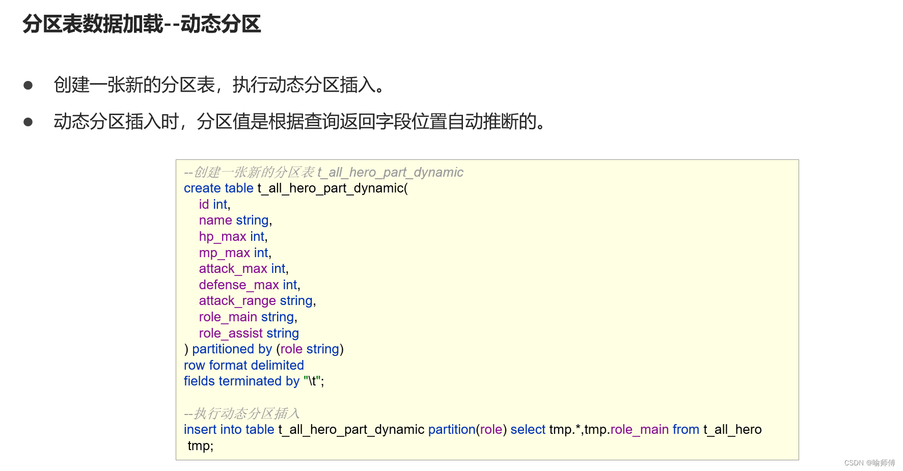903x471 pixels.
Task: Click the line fields terminated by "\t";
Action: (x=254, y=381)
